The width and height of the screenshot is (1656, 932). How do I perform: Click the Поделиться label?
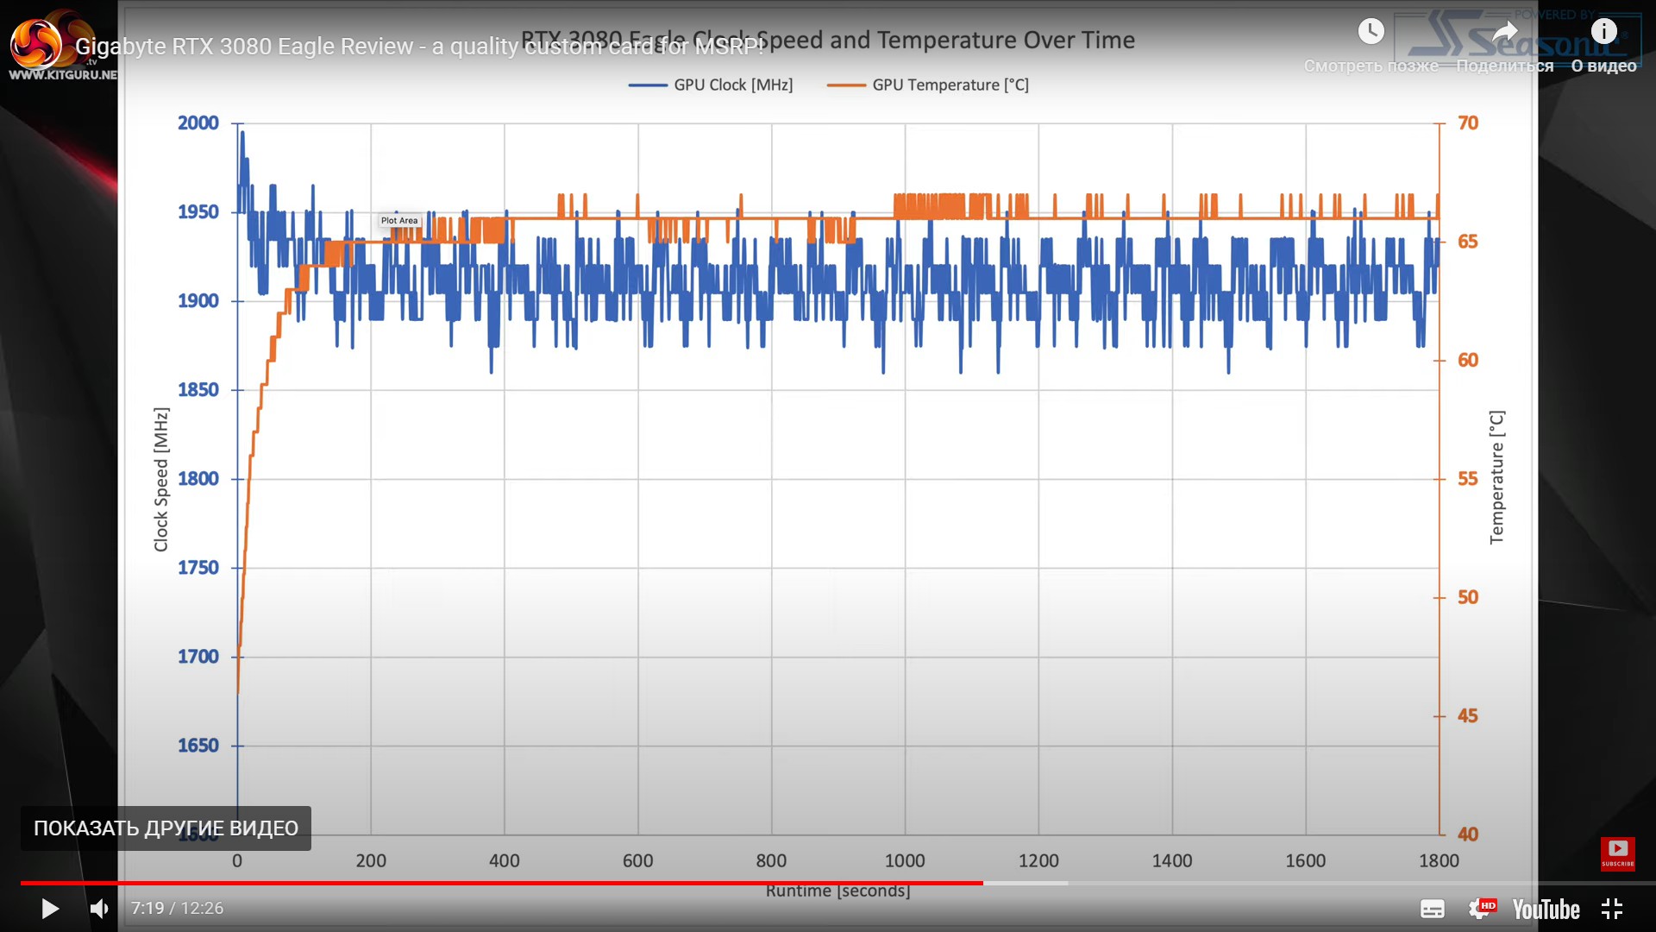(x=1504, y=66)
